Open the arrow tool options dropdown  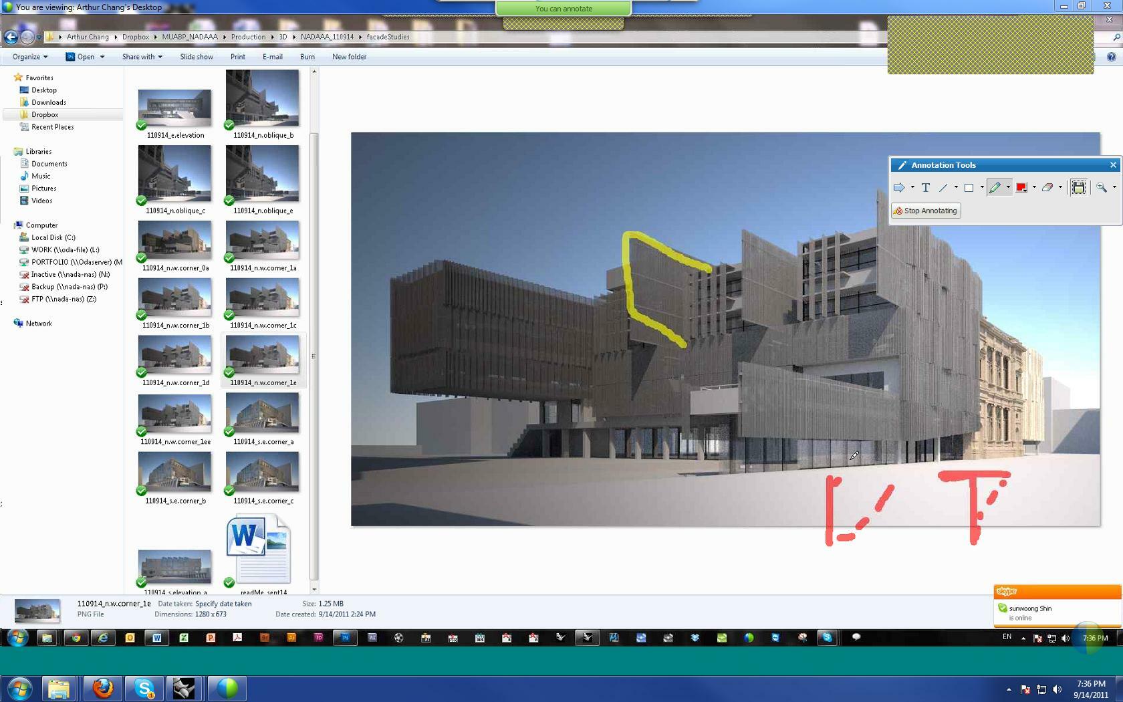(x=912, y=188)
